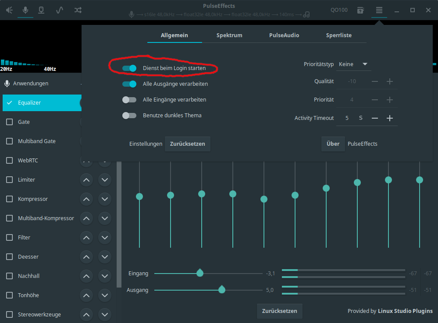Enable the Gate plugin checkbox
The image size is (438, 323).
[x=9, y=122]
